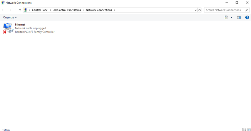Click the search magnifier icon
Screen dimensions: 251x131
[x=246, y=10]
